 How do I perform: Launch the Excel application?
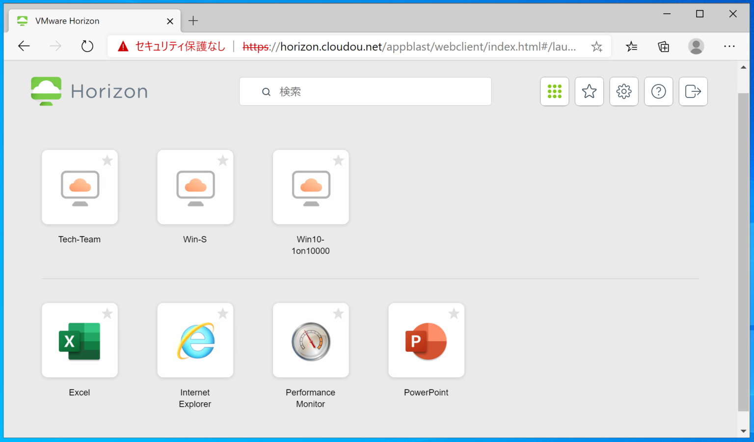[80, 340]
